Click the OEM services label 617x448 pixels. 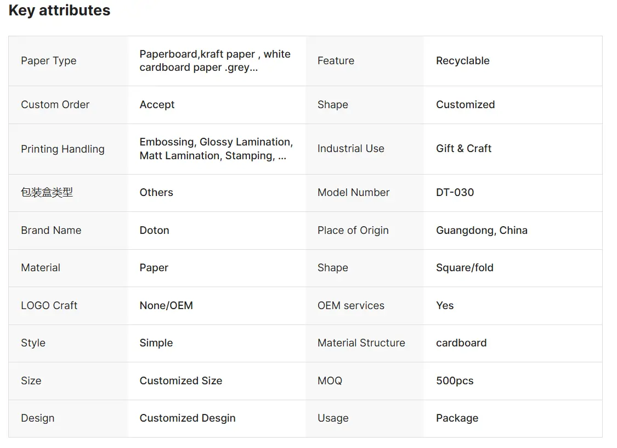pyautogui.click(x=350, y=305)
